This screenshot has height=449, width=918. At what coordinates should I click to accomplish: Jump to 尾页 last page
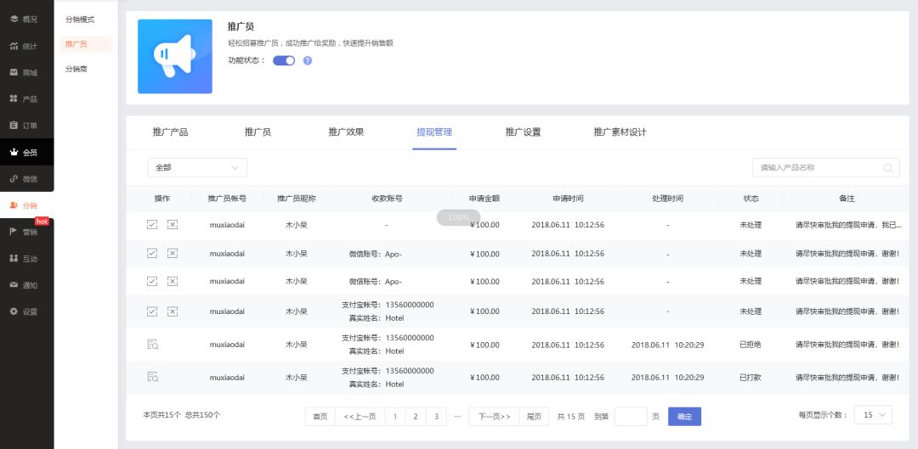534,417
